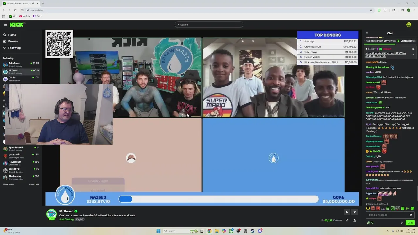Open the user avatar menu on Kick
418x235 pixels.
point(409,24)
